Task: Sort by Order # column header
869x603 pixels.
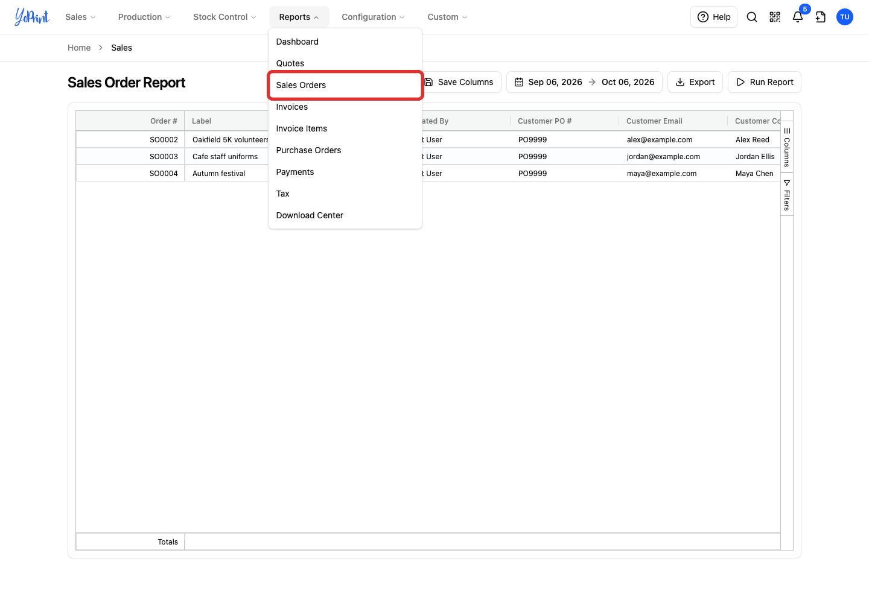Action: 130,121
